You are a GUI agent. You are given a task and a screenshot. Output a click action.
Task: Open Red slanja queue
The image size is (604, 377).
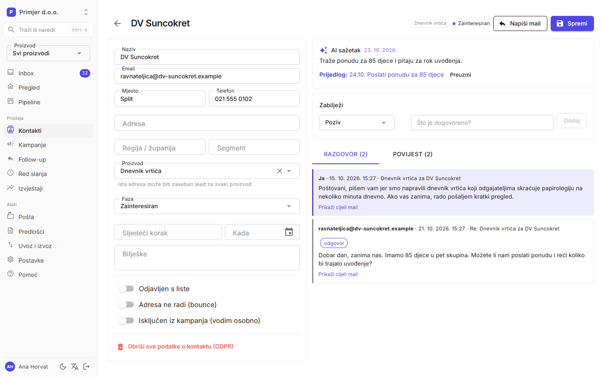pos(49,174)
